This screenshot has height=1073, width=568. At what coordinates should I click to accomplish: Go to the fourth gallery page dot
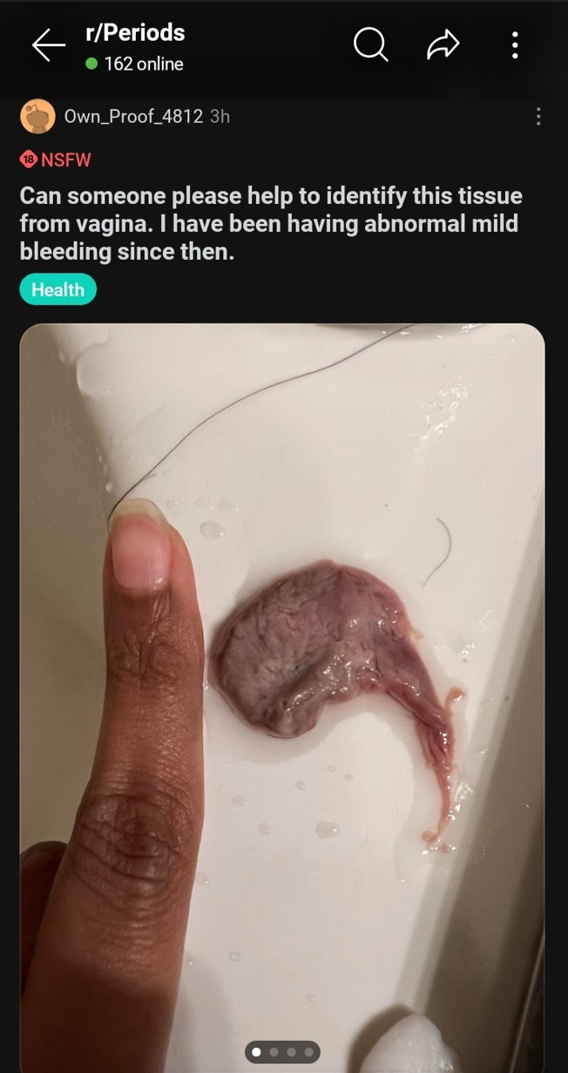(308, 1053)
